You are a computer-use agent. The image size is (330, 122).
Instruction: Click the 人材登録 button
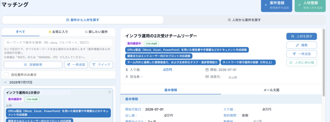coord(310,6)
